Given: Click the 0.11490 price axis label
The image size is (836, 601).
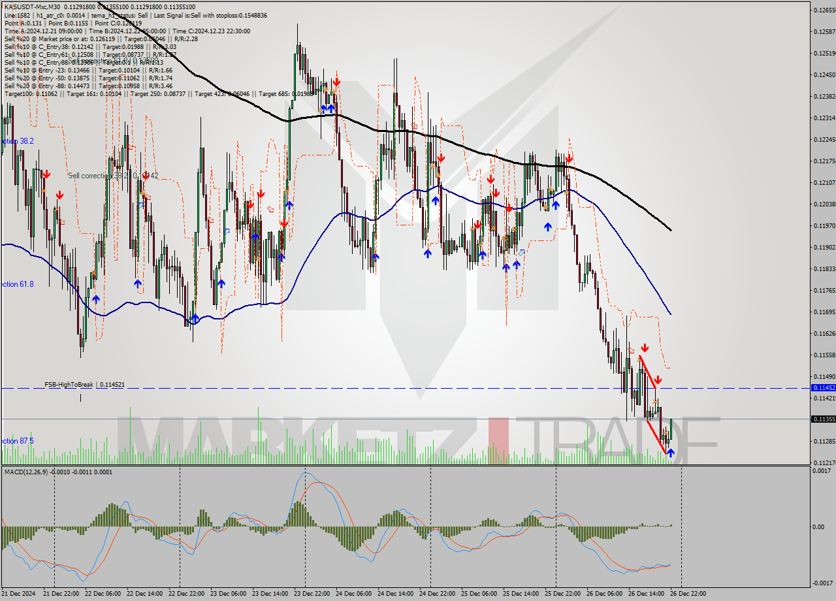Looking at the screenshot, I should point(824,376).
